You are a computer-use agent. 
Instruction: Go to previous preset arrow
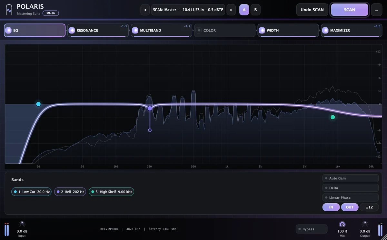click(145, 10)
